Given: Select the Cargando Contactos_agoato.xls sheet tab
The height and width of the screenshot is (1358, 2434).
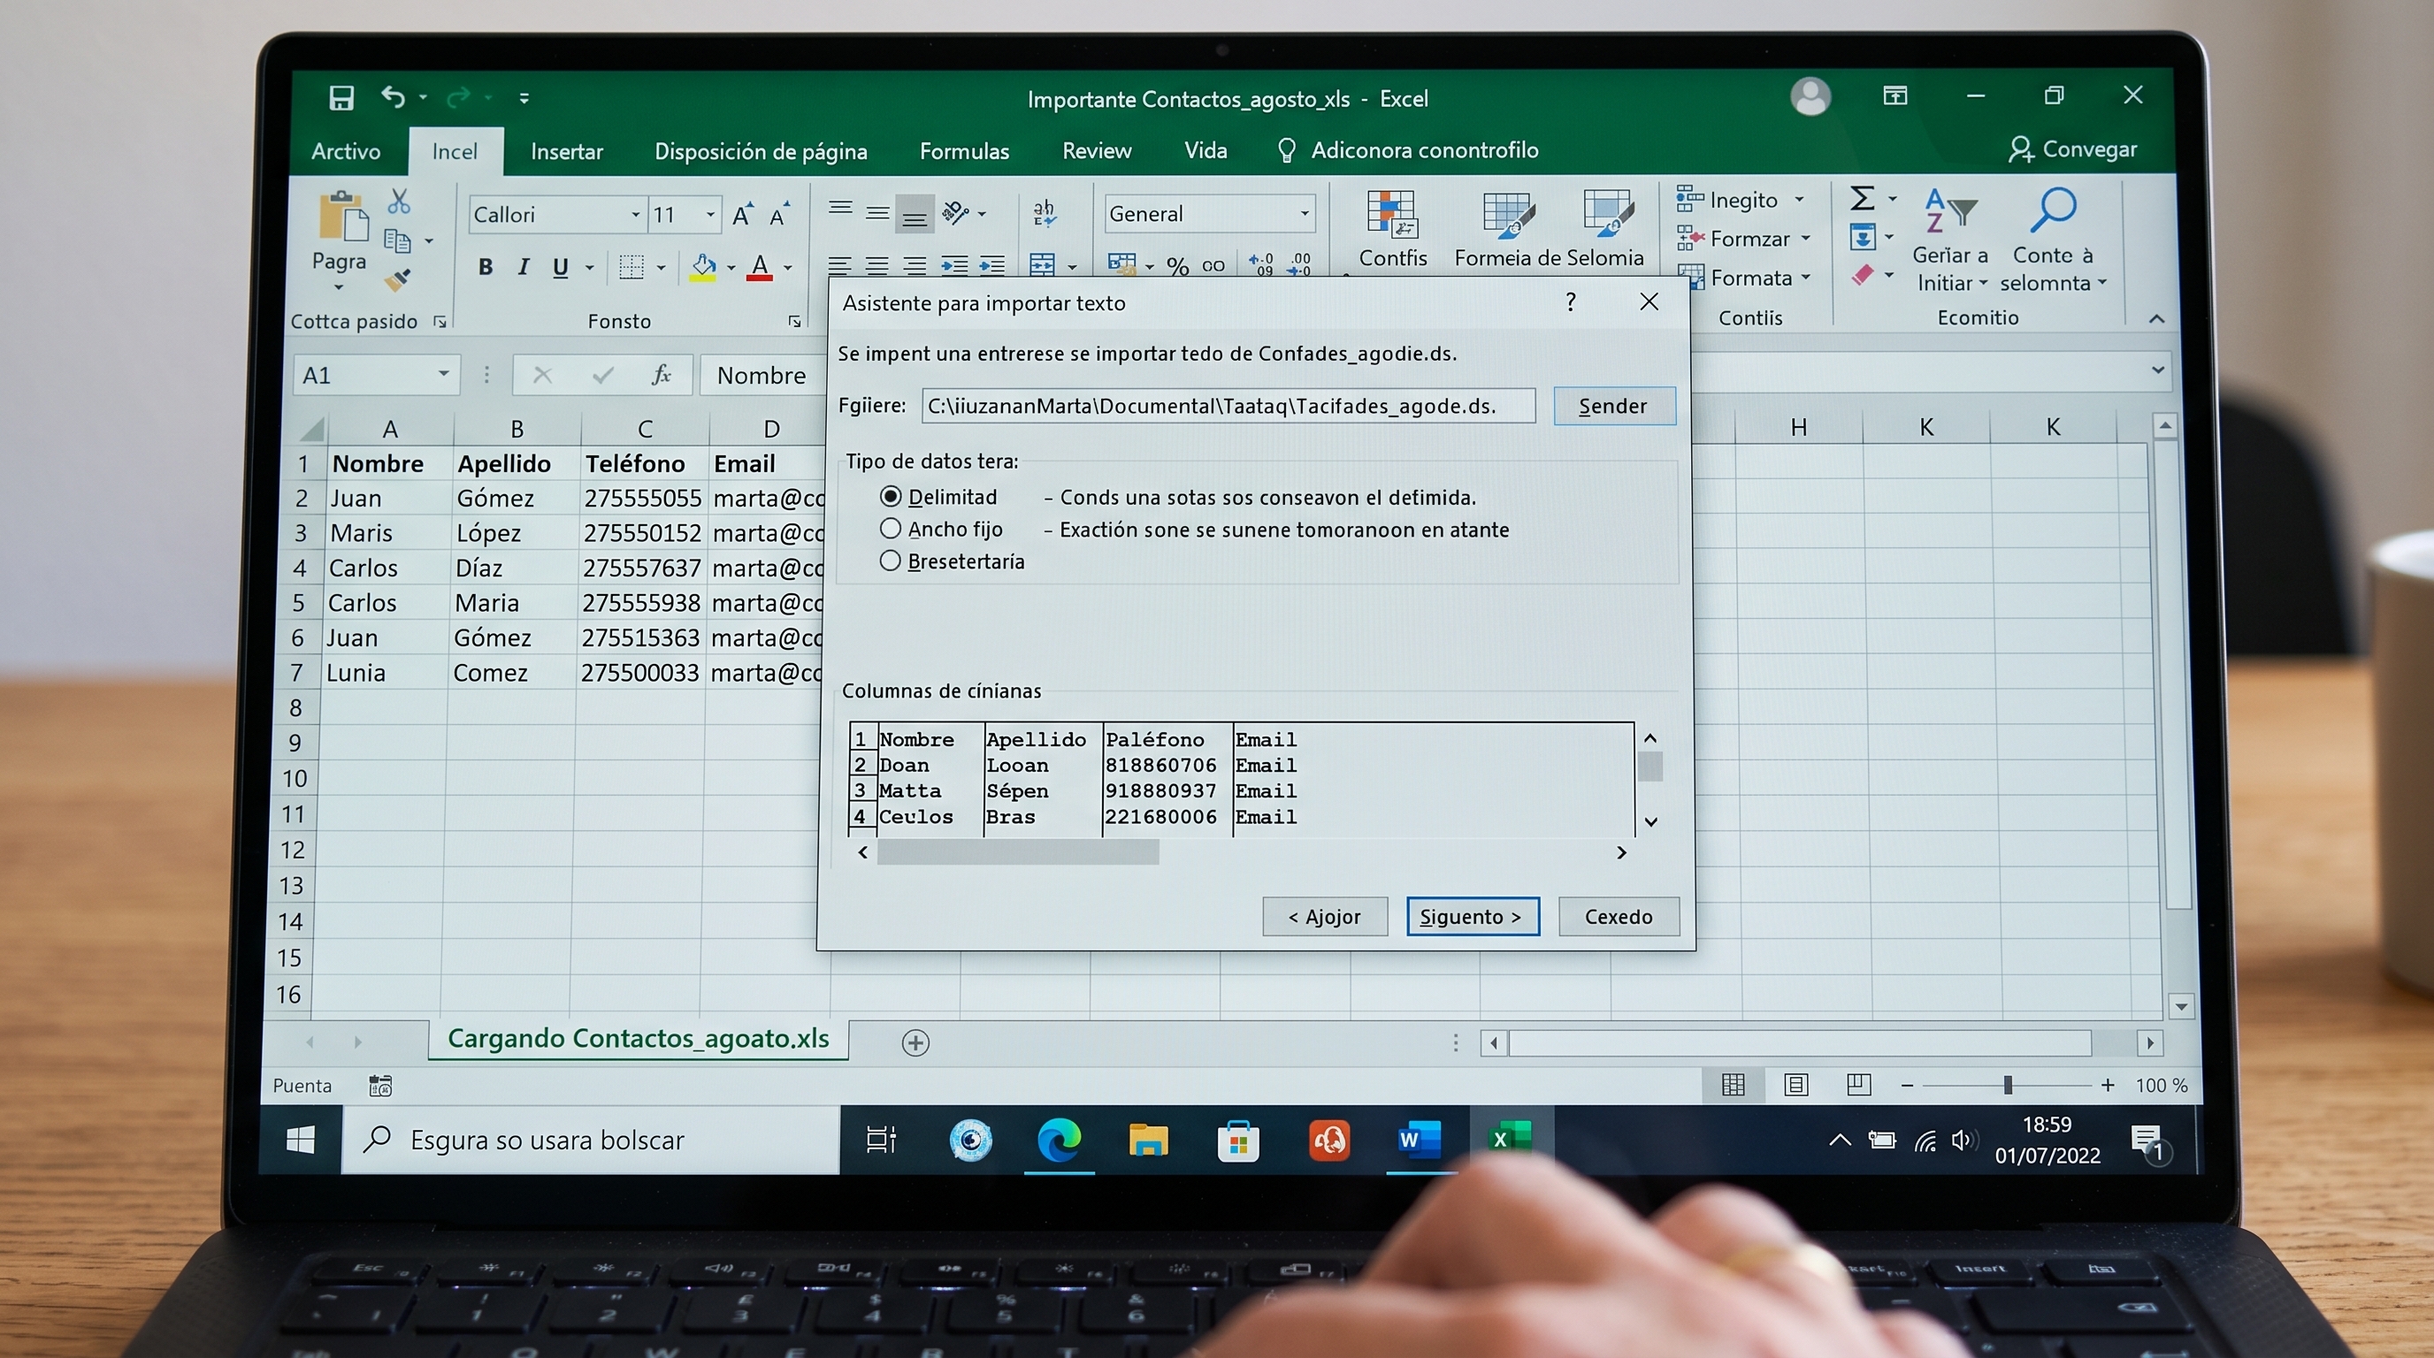Looking at the screenshot, I should [638, 1039].
